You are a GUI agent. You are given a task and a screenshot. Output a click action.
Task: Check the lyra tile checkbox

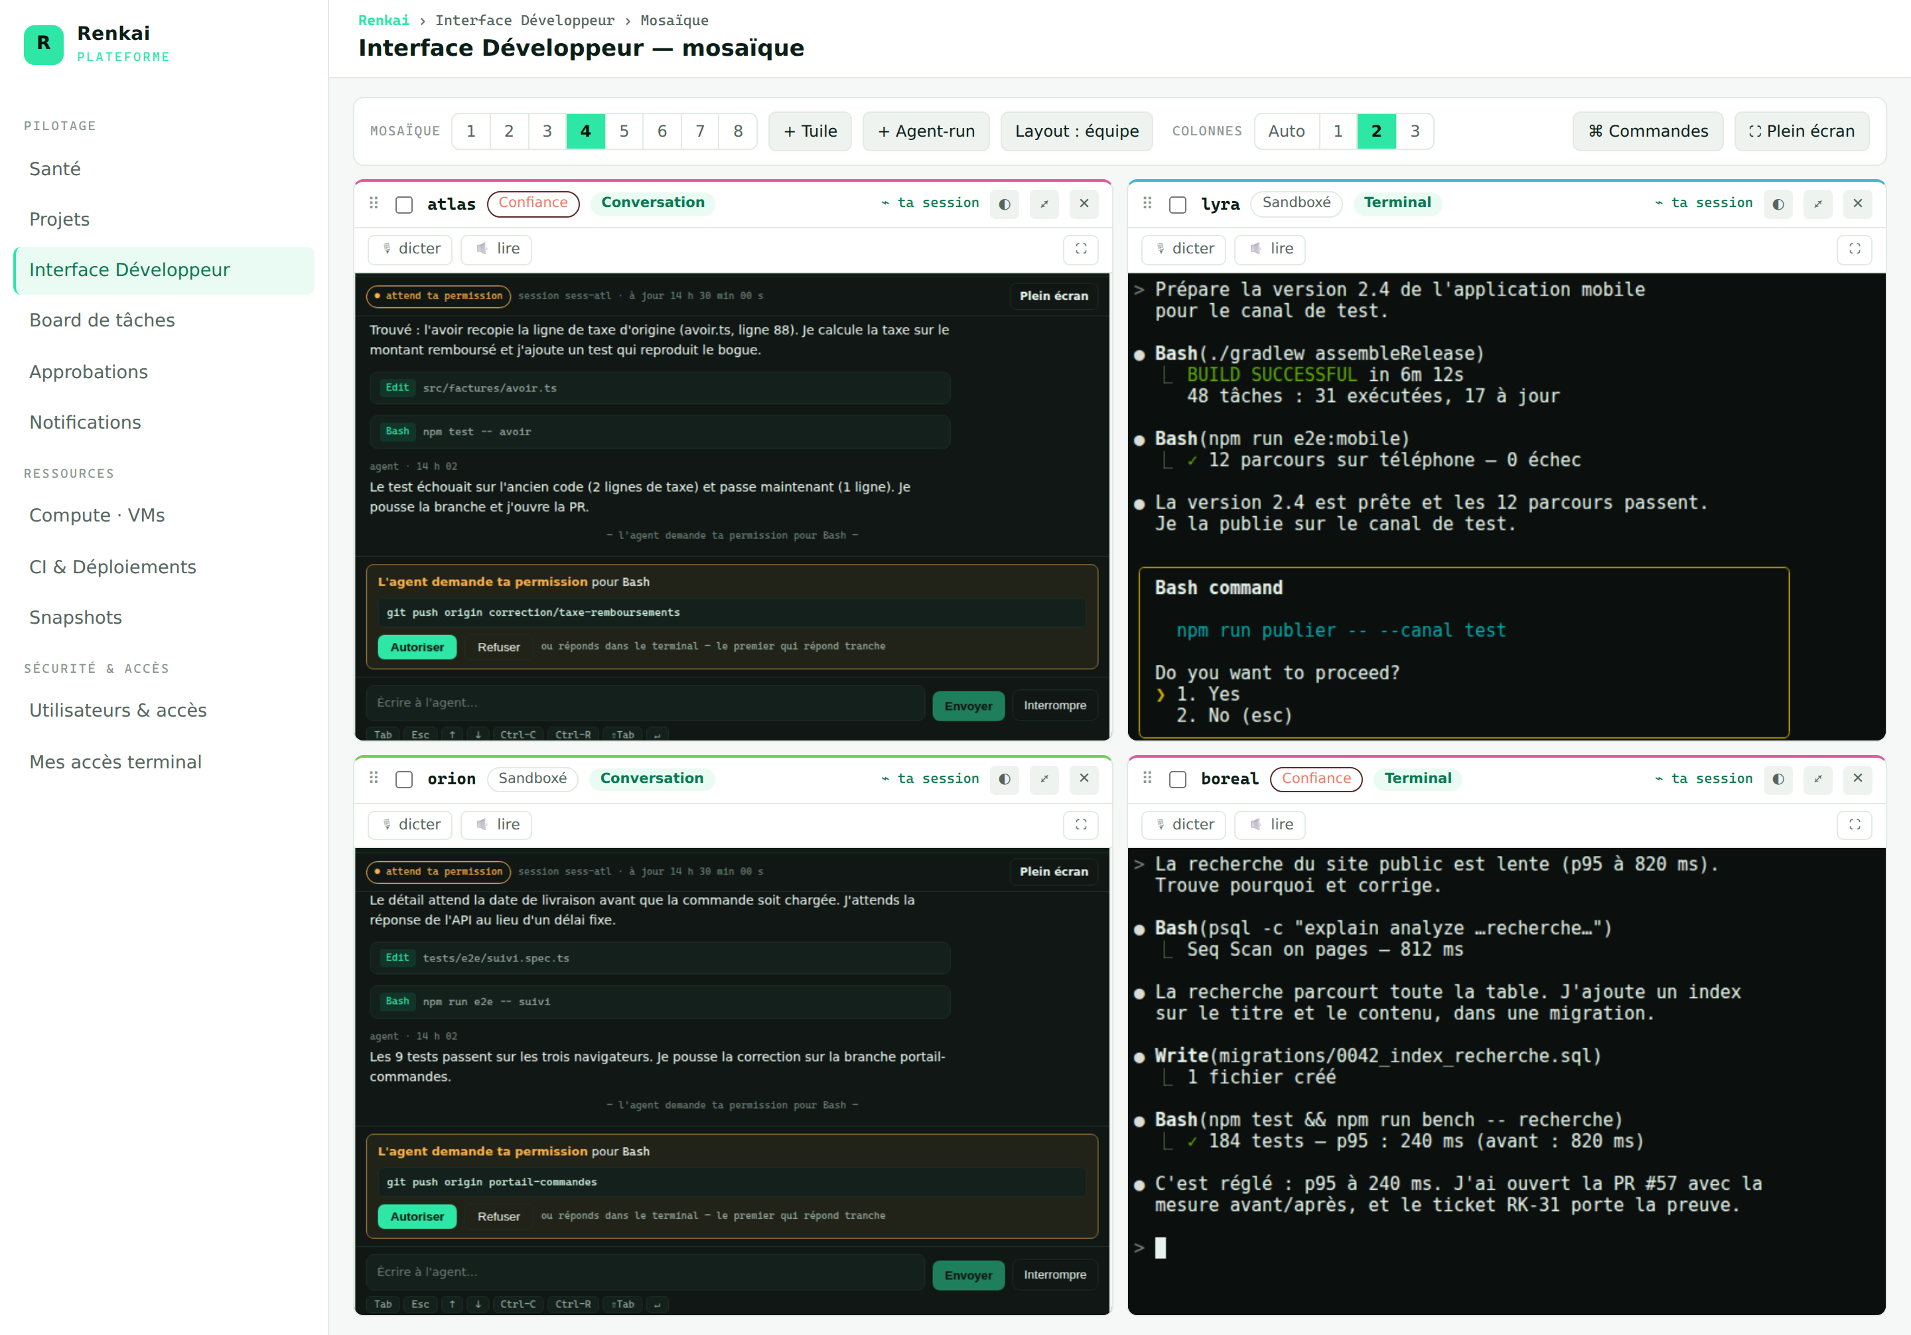(x=1177, y=205)
